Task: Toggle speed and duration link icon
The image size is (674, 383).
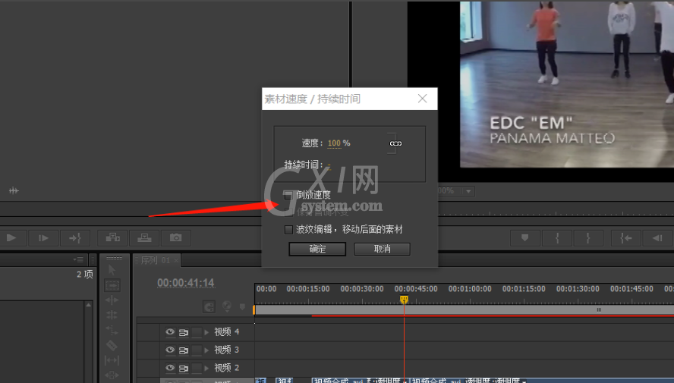Action: pos(395,143)
